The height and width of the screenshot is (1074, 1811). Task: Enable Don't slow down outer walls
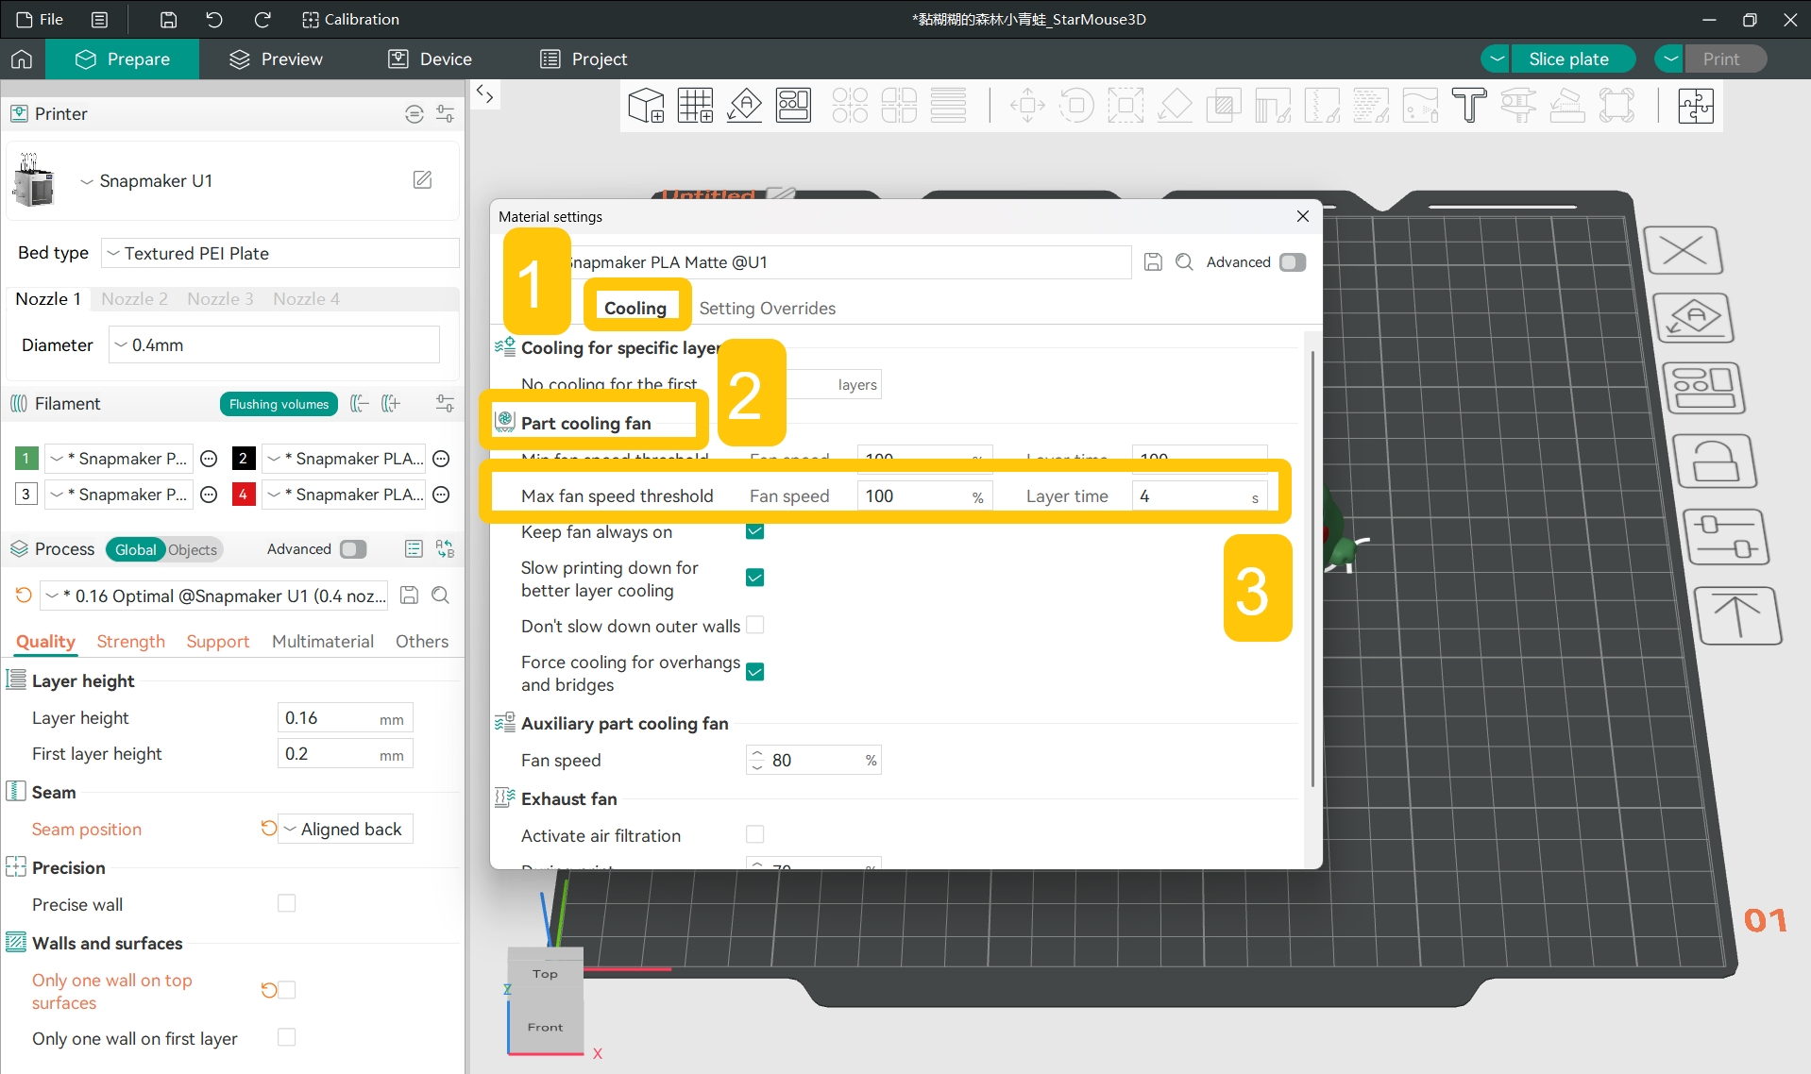click(754, 625)
